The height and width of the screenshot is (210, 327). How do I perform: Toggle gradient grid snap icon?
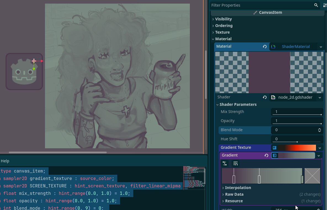(235, 163)
